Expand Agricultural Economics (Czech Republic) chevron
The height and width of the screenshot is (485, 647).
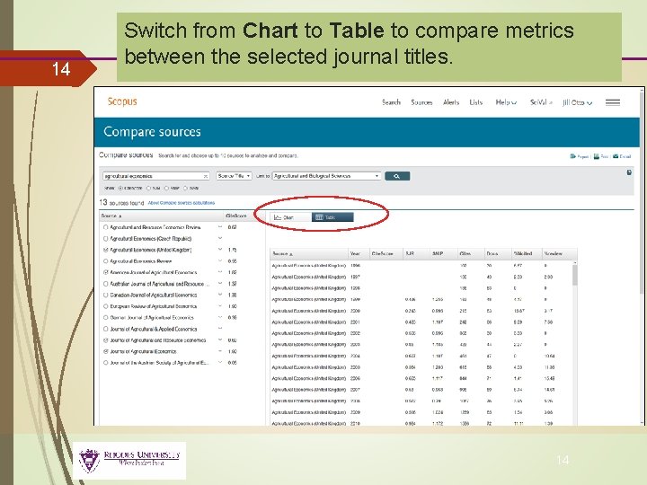click(x=220, y=238)
